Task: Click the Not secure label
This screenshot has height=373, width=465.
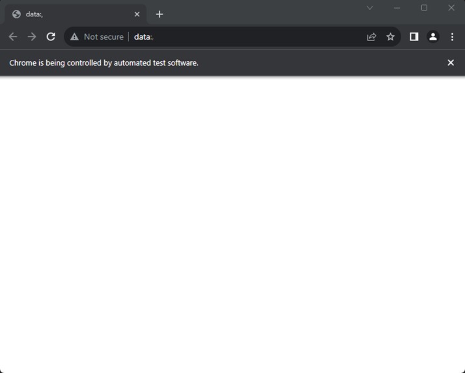Action: point(104,36)
